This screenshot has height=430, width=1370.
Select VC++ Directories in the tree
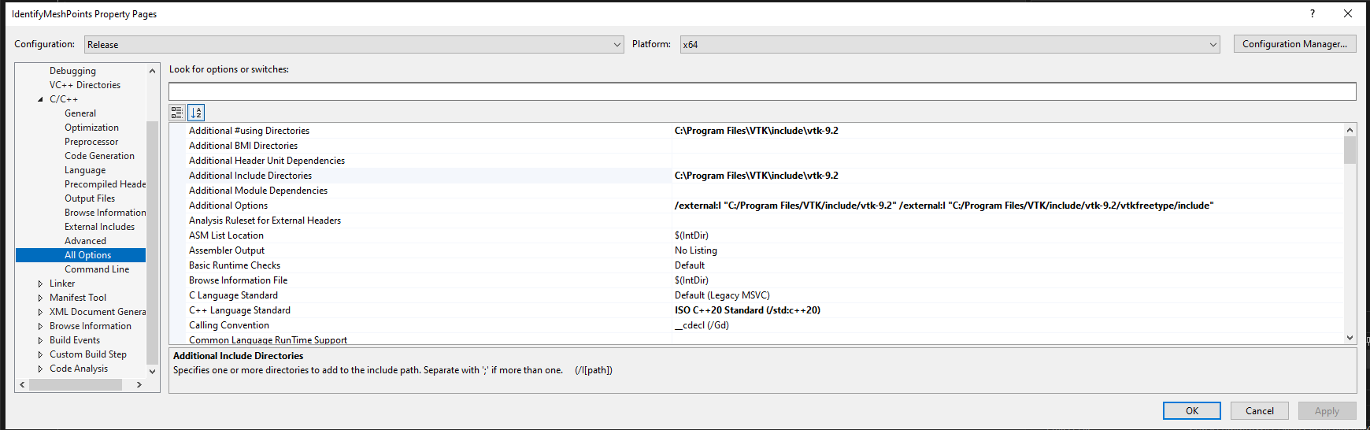(85, 85)
